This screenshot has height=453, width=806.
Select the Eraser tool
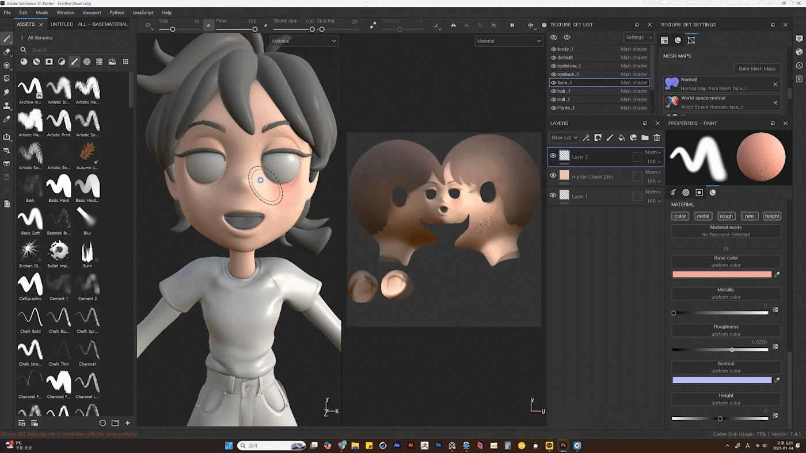pyautogui.click(x=7, y=52)
